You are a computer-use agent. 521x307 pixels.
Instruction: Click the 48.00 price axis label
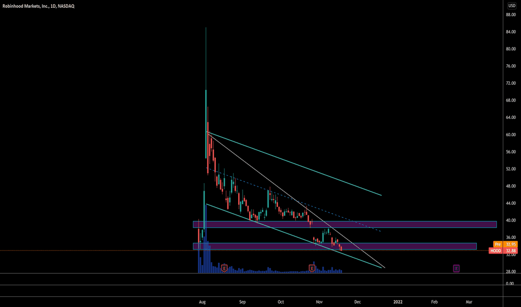coord(511,186)
